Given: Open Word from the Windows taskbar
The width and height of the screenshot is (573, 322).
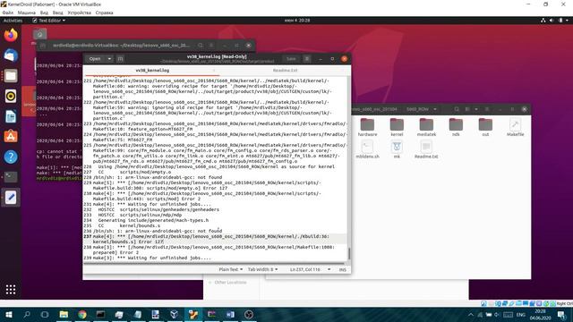Looking at the screenshot, I should pyautogui.click(x=230, y=314).
